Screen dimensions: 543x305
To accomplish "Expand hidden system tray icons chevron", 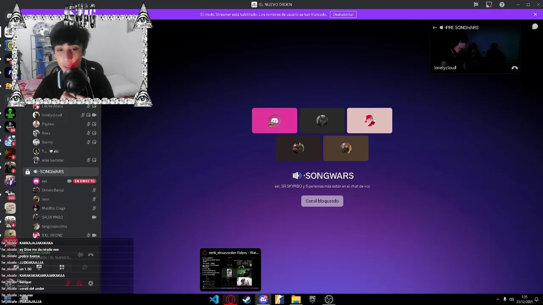I will (498, 299).
